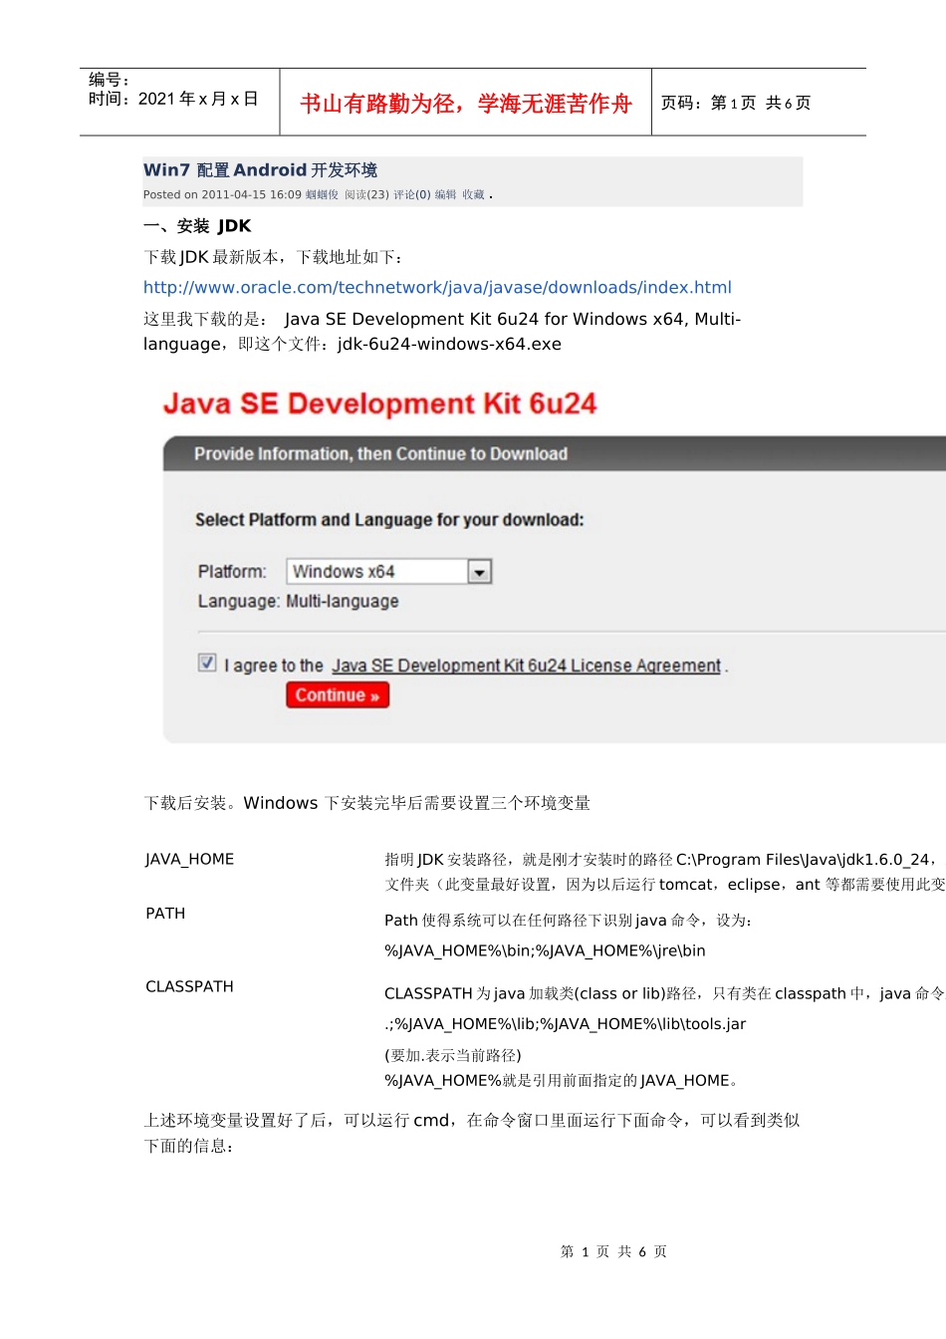Viewport: 946px width, 1339px height.
Task: Open Java SE Development Kit 6u24 License Agreement
Action: (526, 666)
